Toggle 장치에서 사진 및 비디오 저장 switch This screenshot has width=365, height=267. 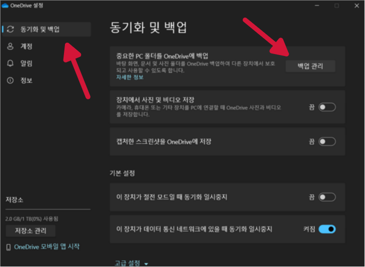(x=327, y=107)
